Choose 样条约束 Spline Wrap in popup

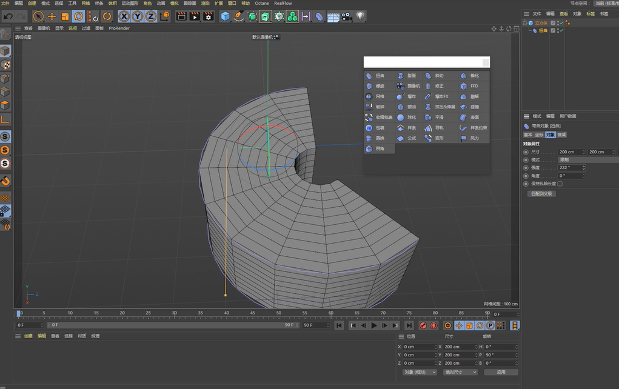tap(473, 128)
